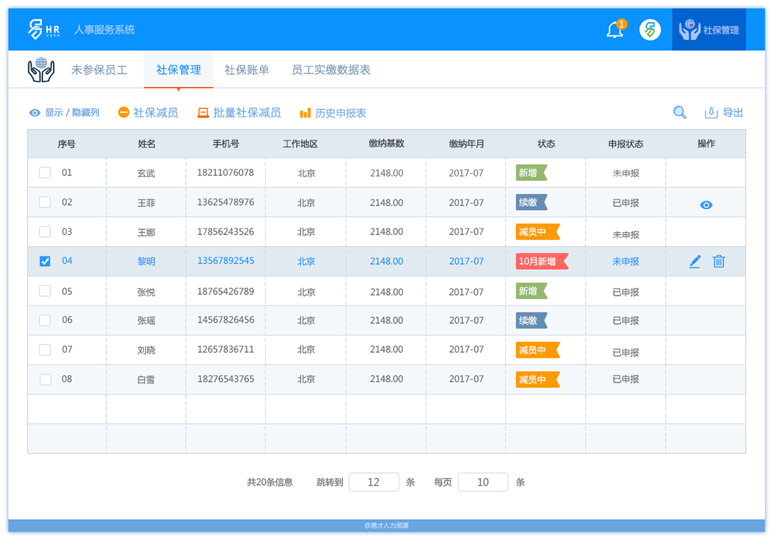Go to the 员工实缴数据表 tab
Viewport: 774px width, 541px height.
(331, 70)
